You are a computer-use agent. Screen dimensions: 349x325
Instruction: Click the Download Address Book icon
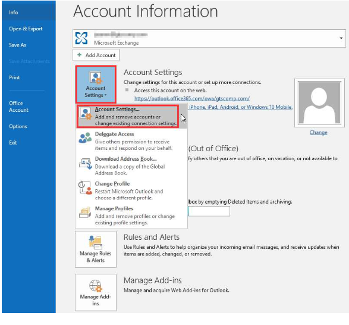(x=85, y=163)
